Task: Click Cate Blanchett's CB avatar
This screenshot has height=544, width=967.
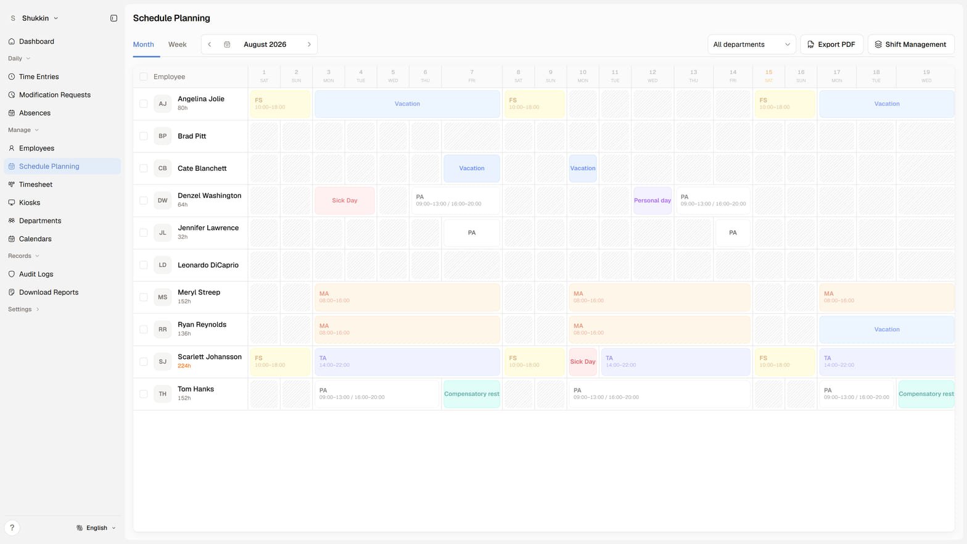Action: coord(163,168)
